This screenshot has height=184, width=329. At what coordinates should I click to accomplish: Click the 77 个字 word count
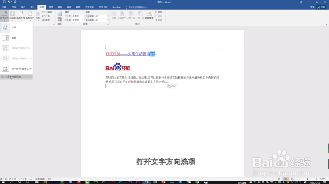(23, 179)
